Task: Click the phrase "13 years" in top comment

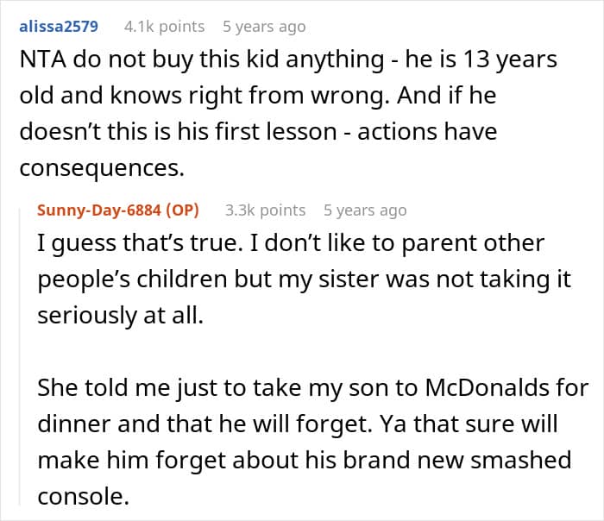Action: coord(481,61)
